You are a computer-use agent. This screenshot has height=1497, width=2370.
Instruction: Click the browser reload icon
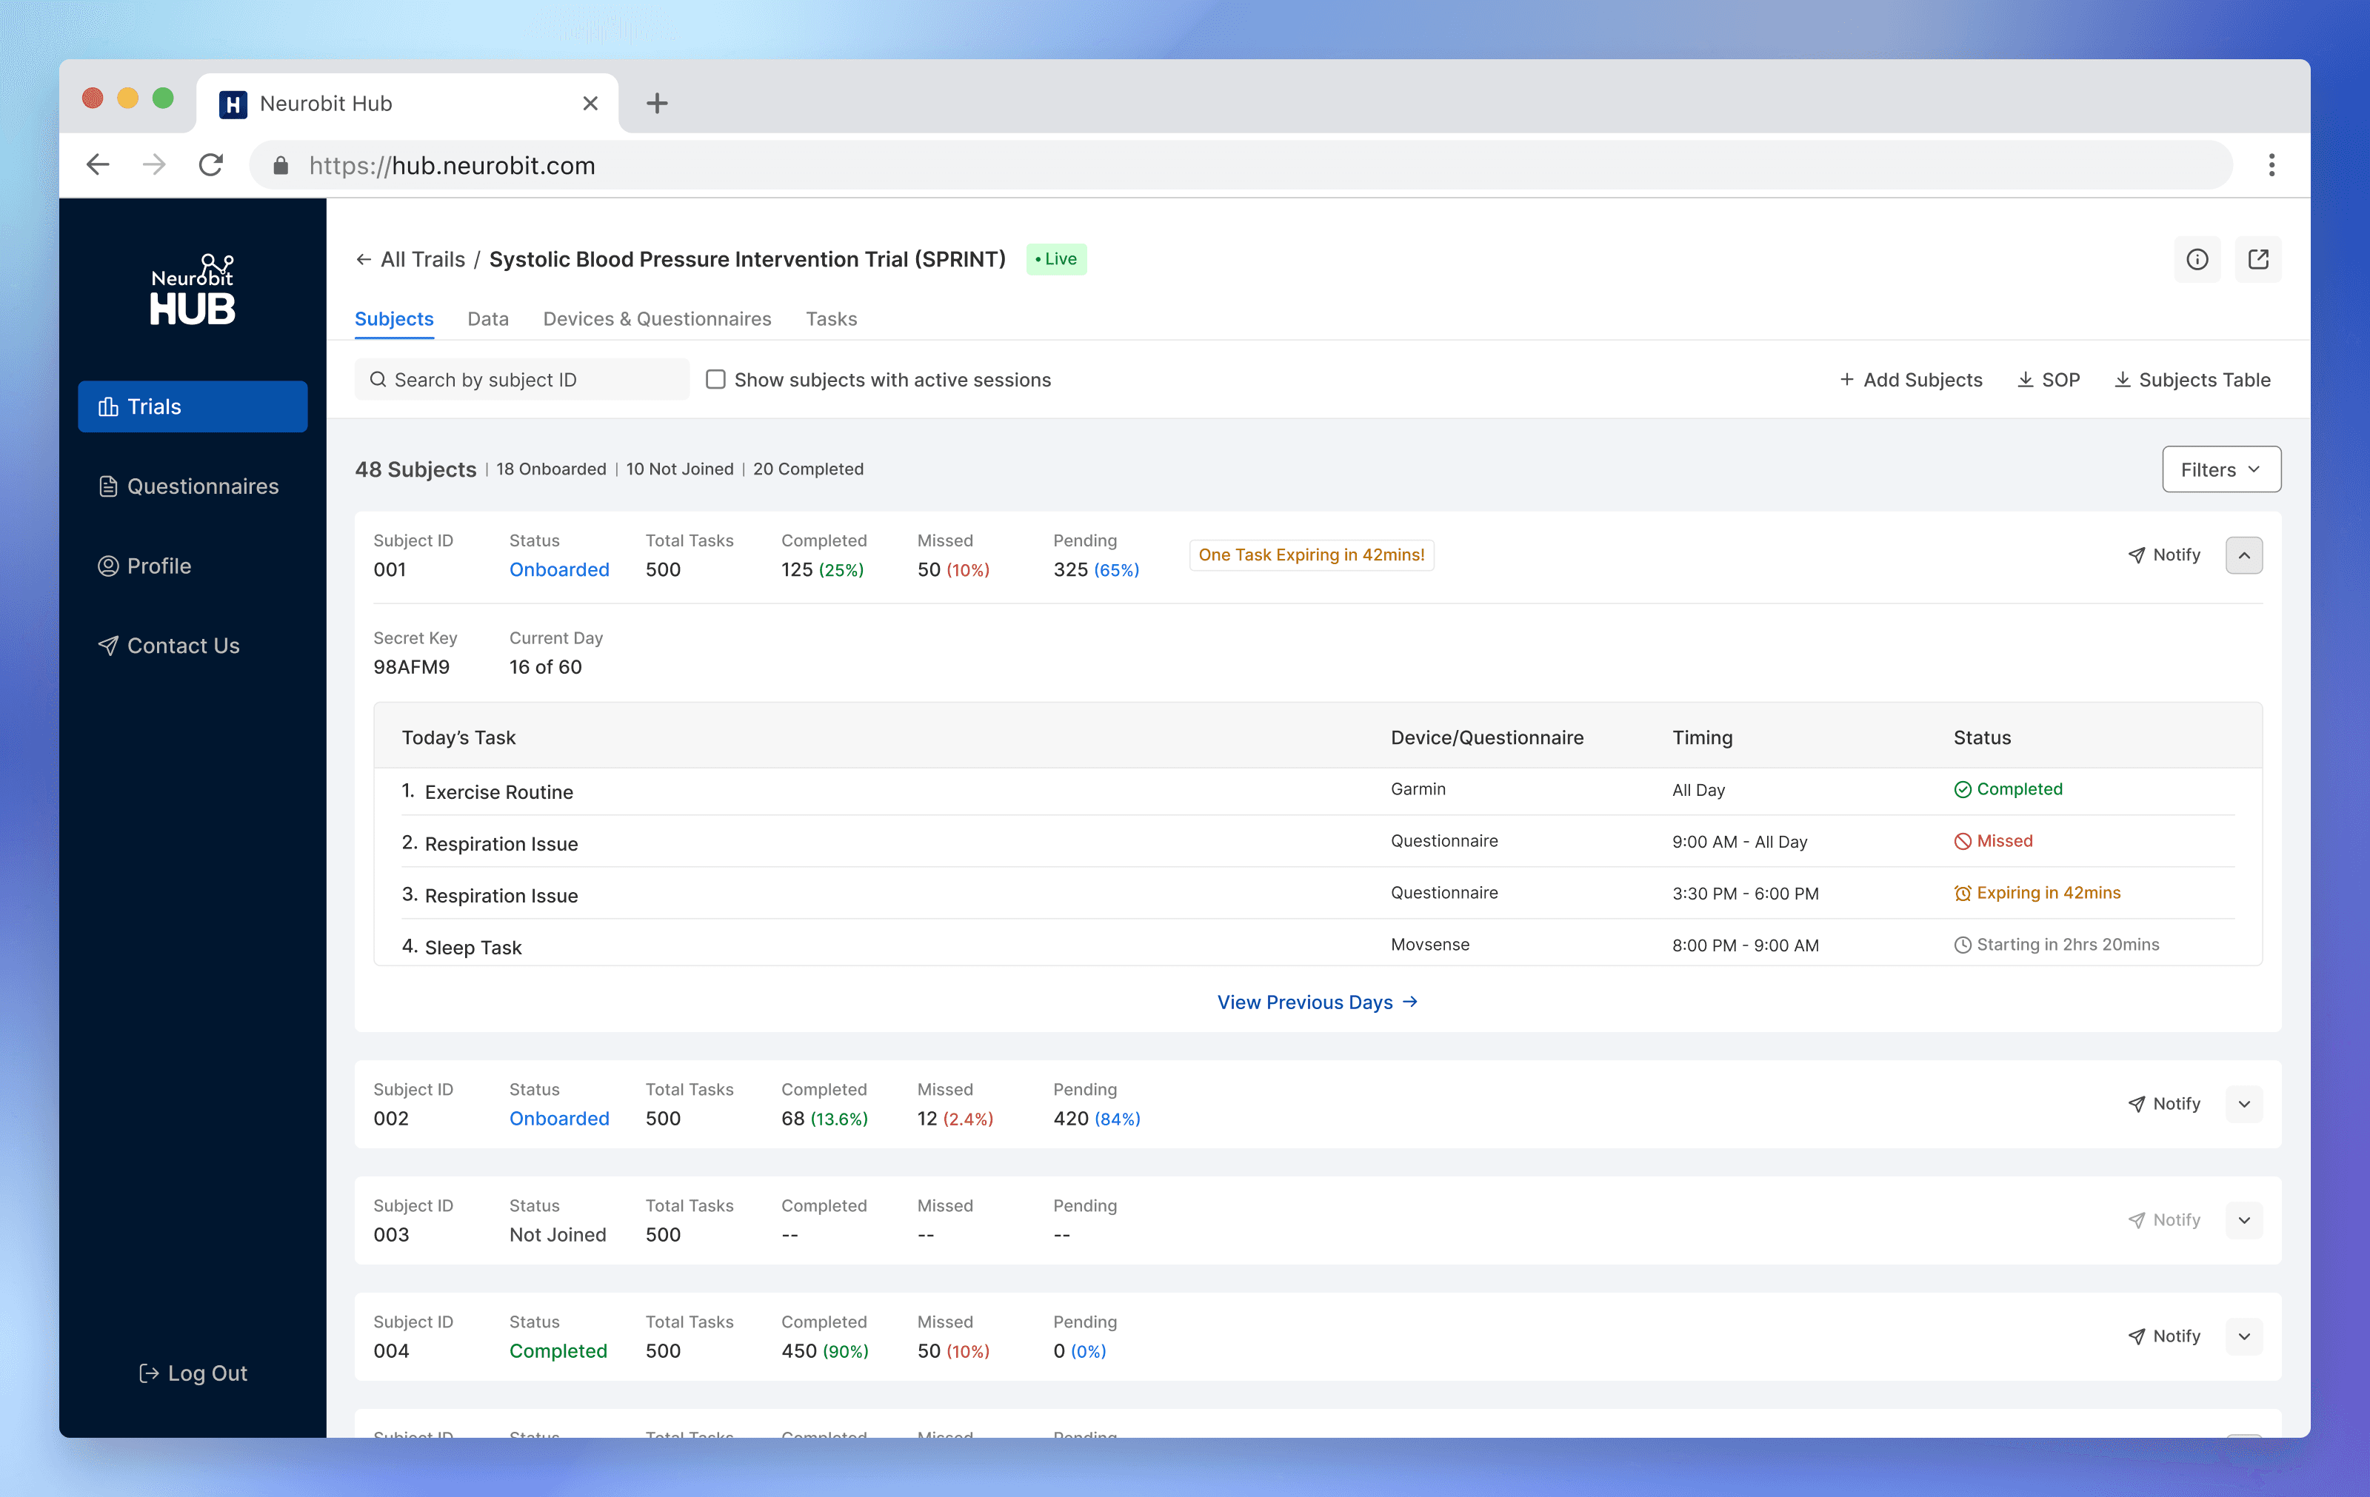pos(210,165)
